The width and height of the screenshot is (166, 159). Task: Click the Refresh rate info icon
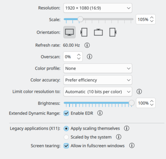pos(87,45)
